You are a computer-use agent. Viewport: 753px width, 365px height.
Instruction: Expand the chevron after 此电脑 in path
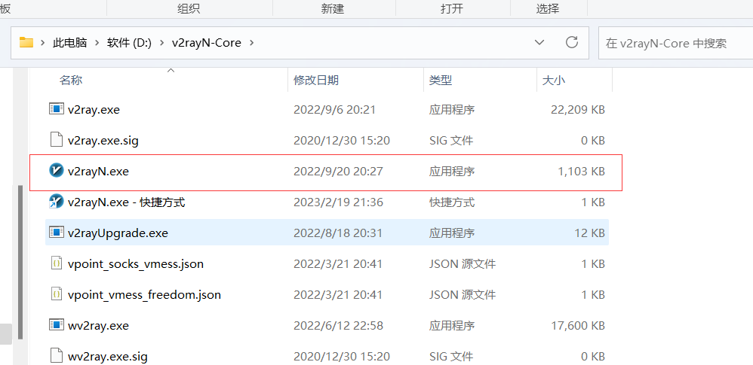(x=97, y=43)
